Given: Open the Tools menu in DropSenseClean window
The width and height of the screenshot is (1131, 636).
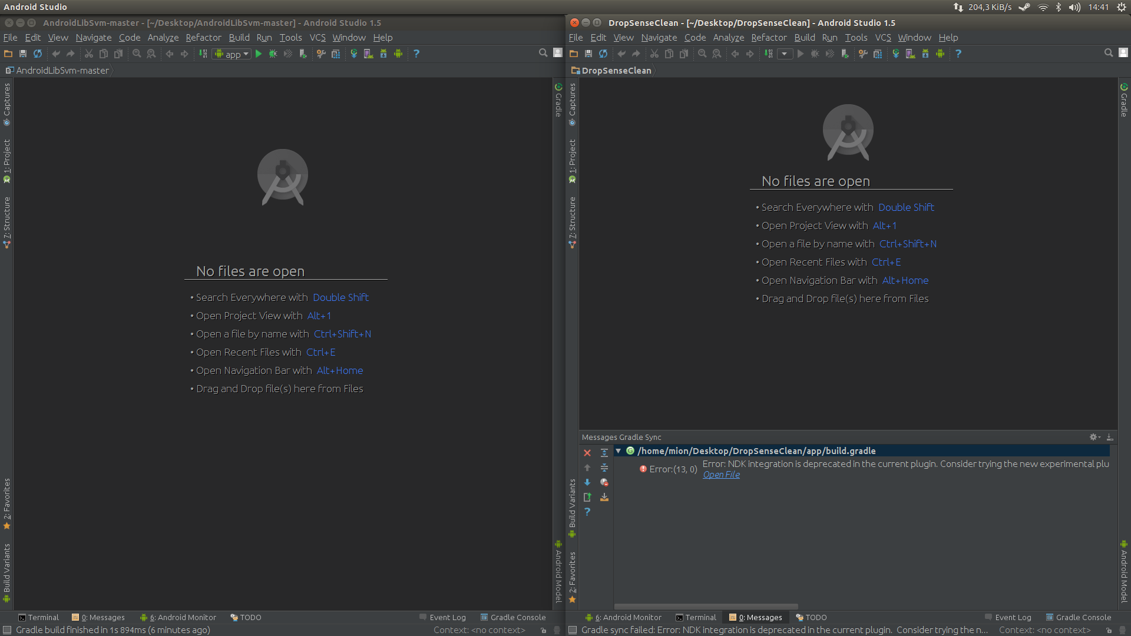Looking at the screenshot, I should point(856,37).
